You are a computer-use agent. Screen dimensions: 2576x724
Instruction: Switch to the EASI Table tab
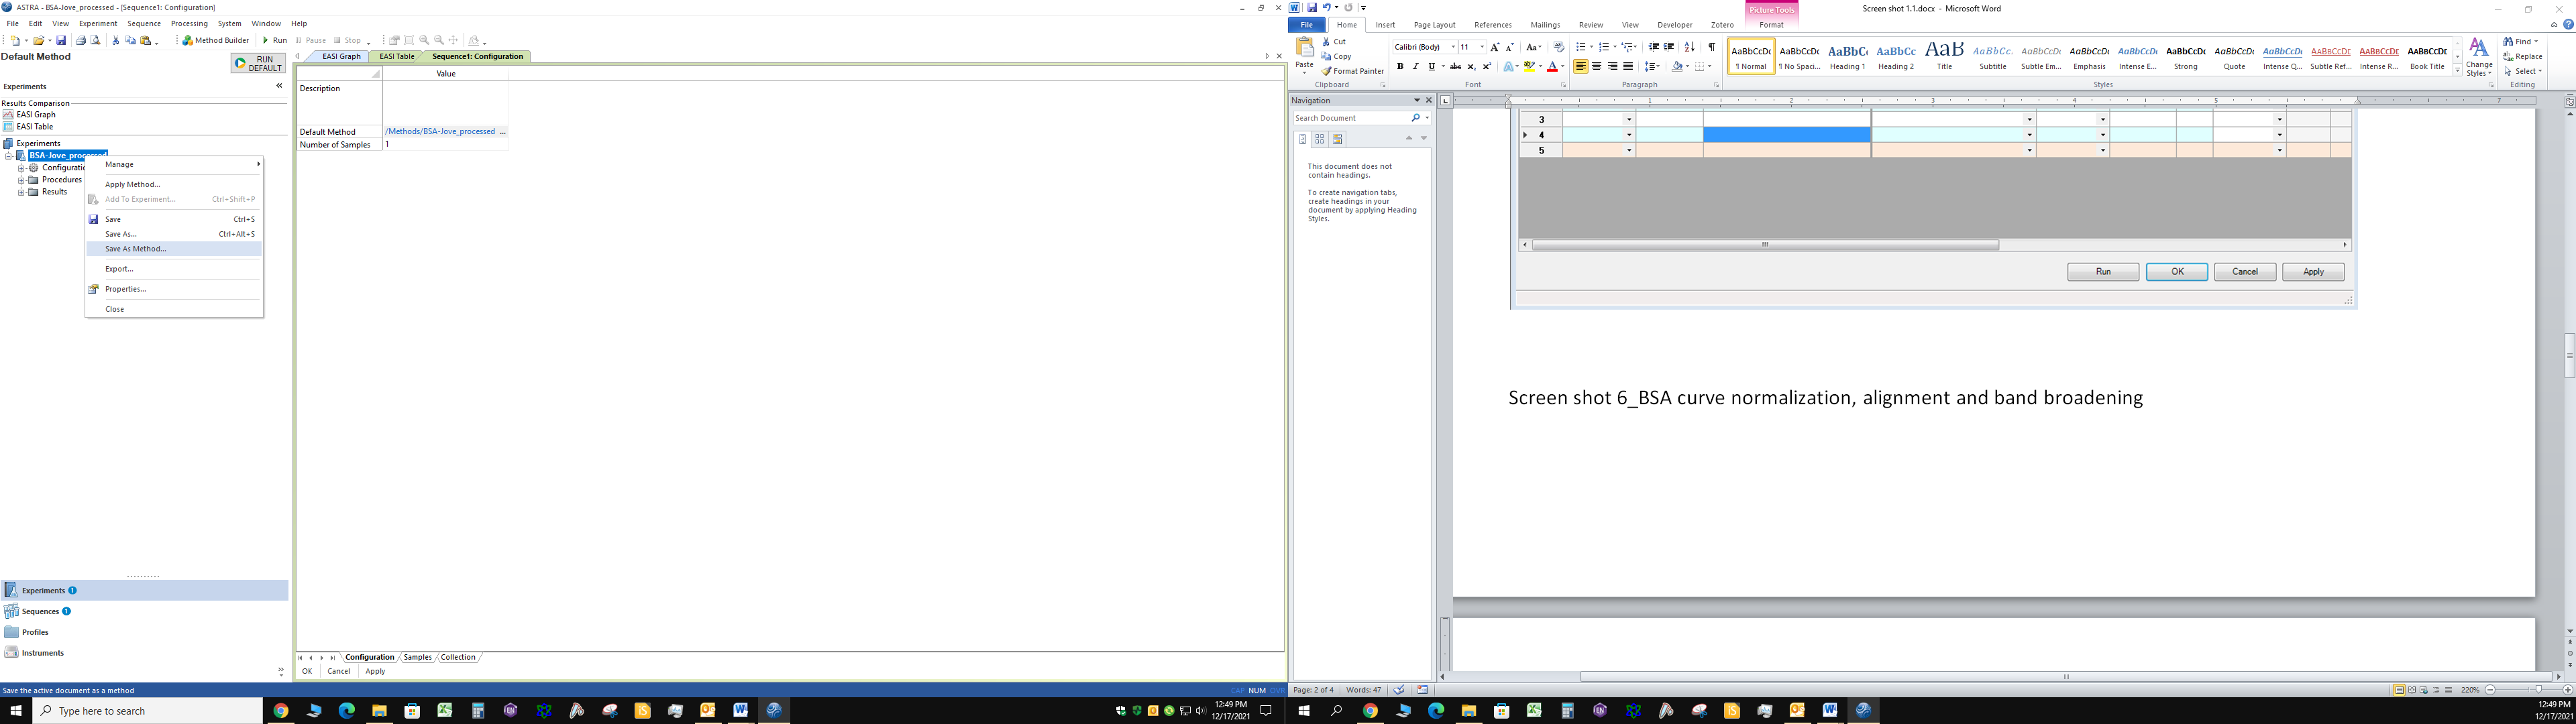[396, 57]
